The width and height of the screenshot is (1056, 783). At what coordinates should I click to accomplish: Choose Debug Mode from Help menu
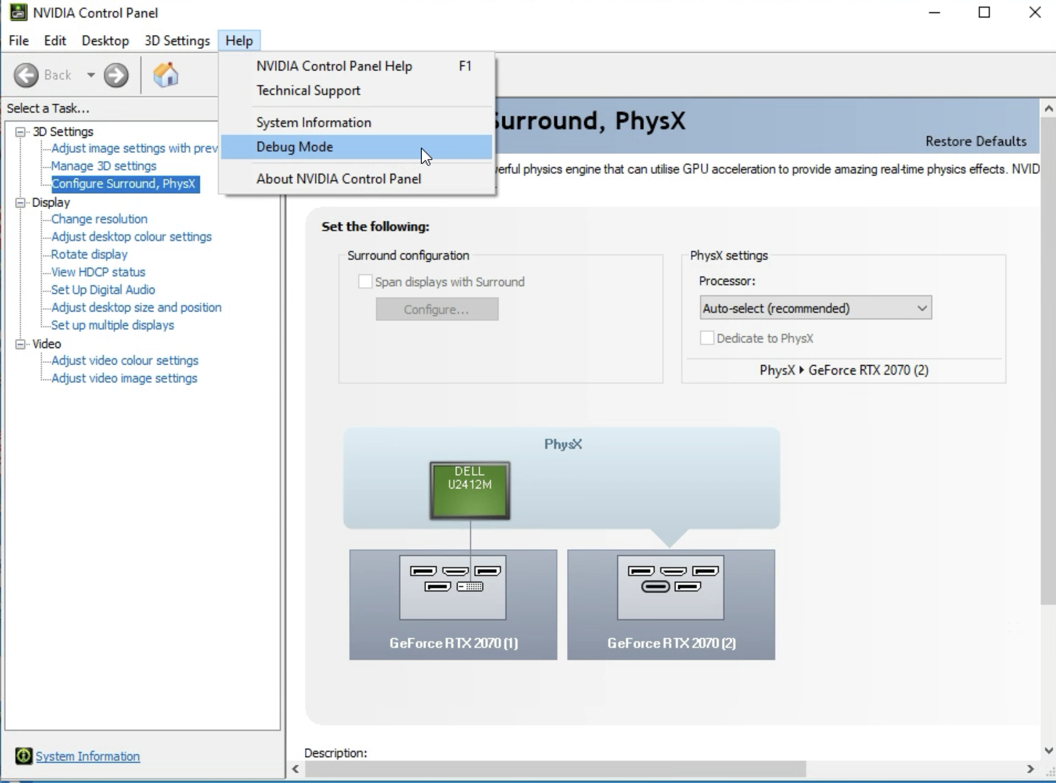pyautogui.click(x=294, y=147)
